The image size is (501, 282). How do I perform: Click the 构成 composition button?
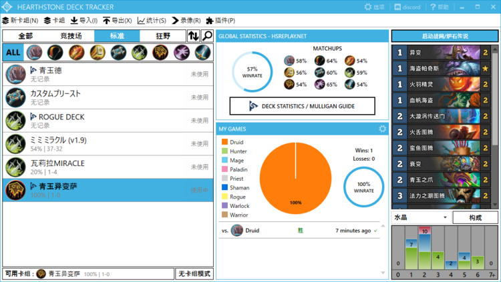point(476,217)
